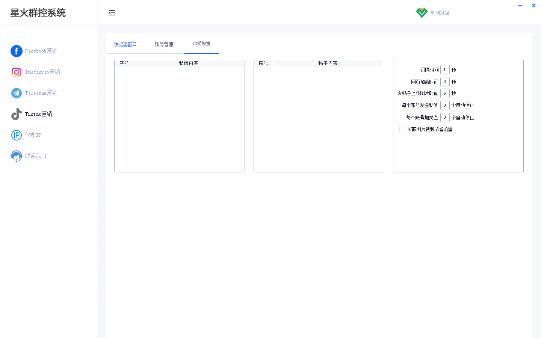Image resolution: width=541 pixels, height=338 pixels.
Task: Switch to the 浏览器窗口 tab
Action: (125, 44)
